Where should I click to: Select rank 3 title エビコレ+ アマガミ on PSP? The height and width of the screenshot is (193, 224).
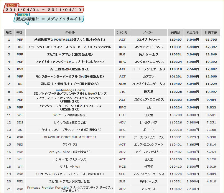(x=70, y=55)
